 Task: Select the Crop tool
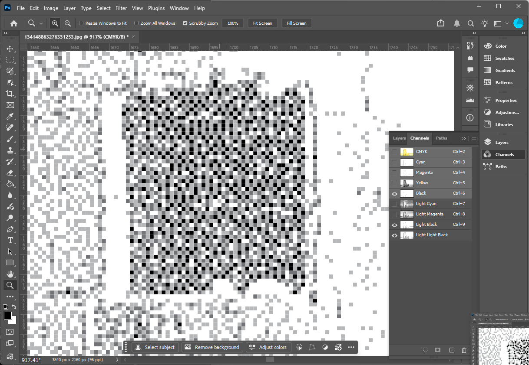click(10, 94)
